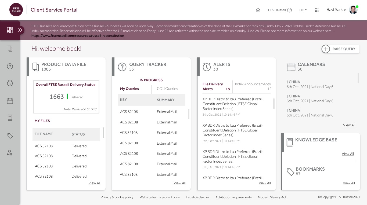Screen dimensions: 367x205
Task: Switch to CC'd Queries tab
Action: pyautogui.click(x=167, y=89)
